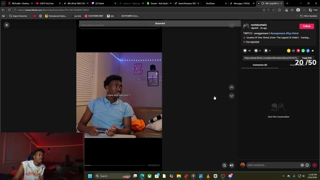Open Windows Start menu
The height and width of the screenshot is (180, 320).
(90, 176)
